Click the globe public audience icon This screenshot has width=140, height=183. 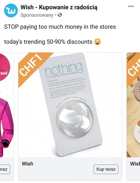60,15
